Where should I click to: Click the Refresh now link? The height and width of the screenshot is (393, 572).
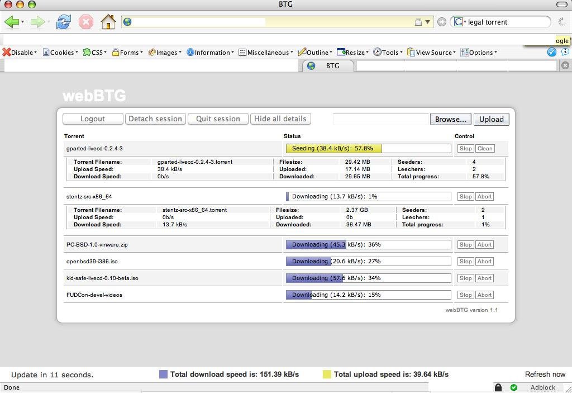tap(545, 374)
